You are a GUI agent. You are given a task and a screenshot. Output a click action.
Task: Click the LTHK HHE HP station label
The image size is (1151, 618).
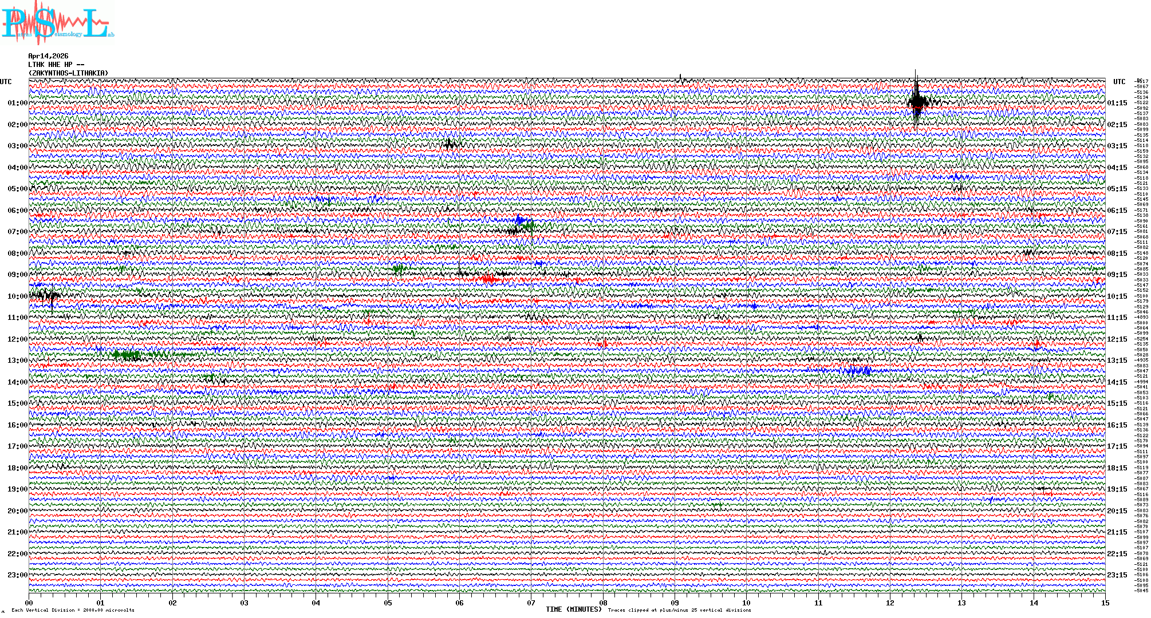(x=56, y=65)
